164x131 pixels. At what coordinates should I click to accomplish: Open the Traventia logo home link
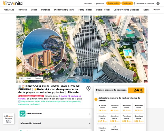pyautogui.click(x=13, y=3)
